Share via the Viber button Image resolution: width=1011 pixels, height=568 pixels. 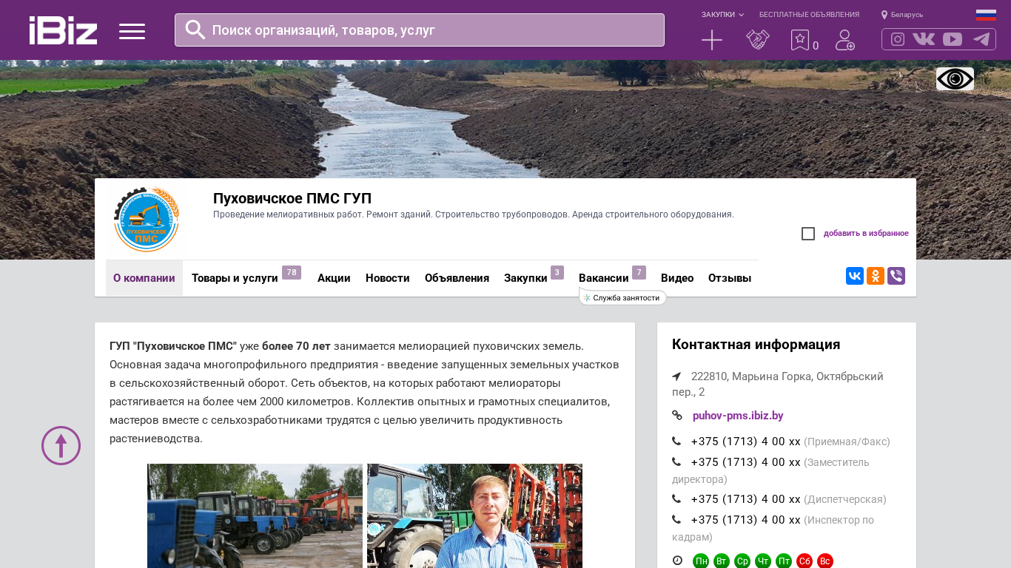[x=896, y=276]
